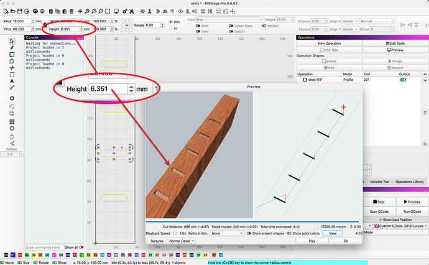
Task: Open the preview monitor toolbar icon
Action: pyautogui.click(x=116, y=11)
